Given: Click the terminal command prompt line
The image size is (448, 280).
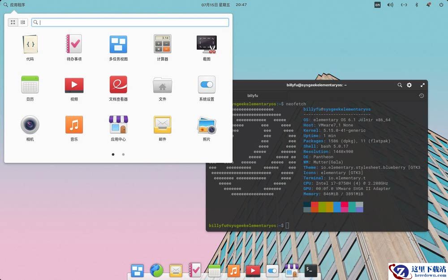Looking at the screenshot, I should (x=249, y=225).
